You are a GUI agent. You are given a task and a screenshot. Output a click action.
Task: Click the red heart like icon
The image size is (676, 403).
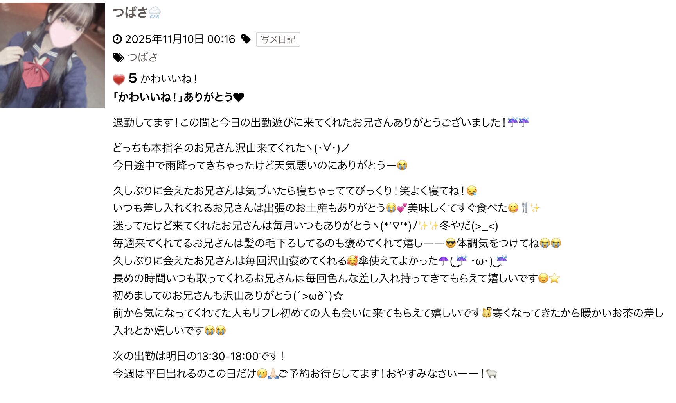click(x=119, y=79)
